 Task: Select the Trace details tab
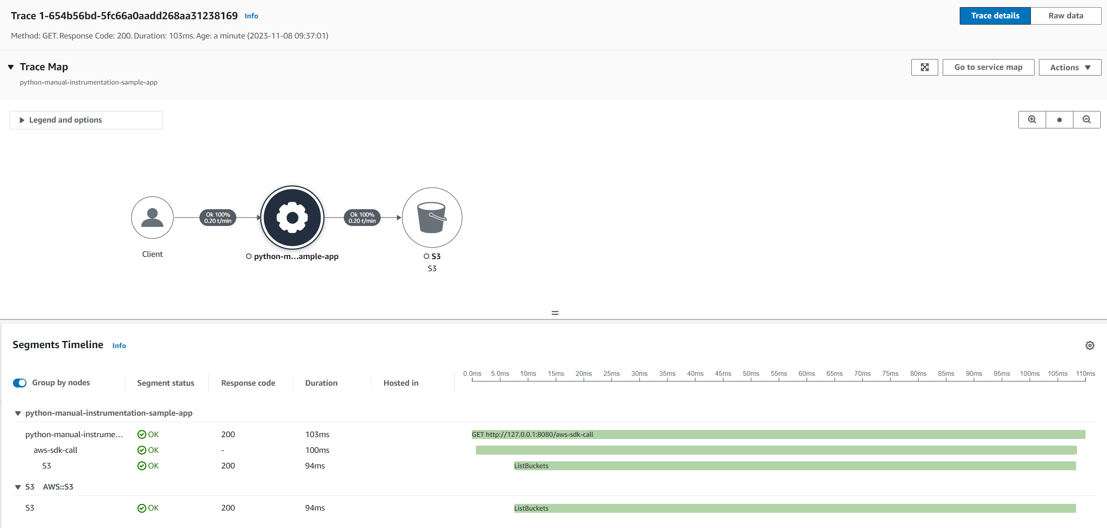995,16
